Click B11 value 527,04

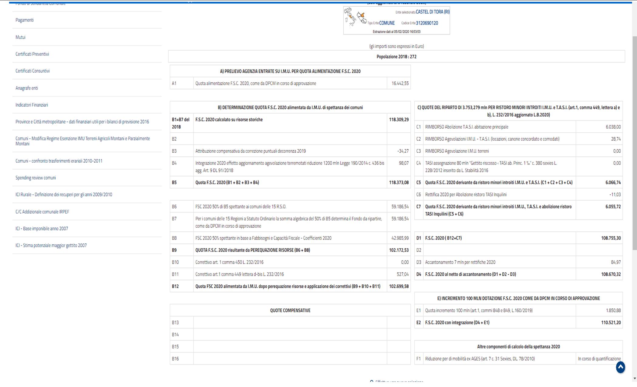[x=403, y=274]
